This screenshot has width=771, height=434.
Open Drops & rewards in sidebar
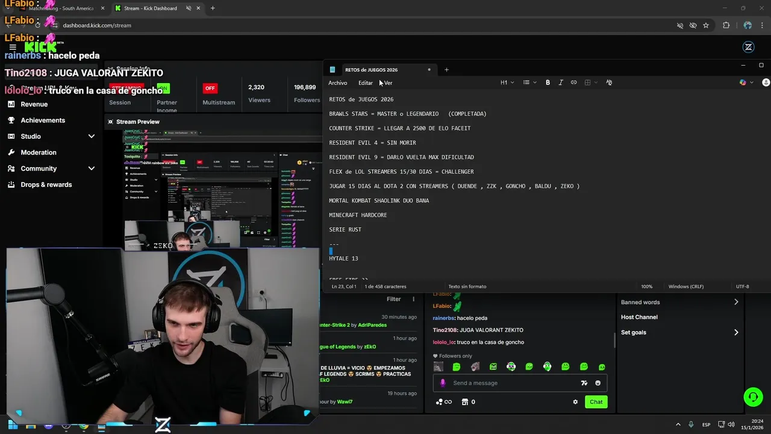(46, 184)
